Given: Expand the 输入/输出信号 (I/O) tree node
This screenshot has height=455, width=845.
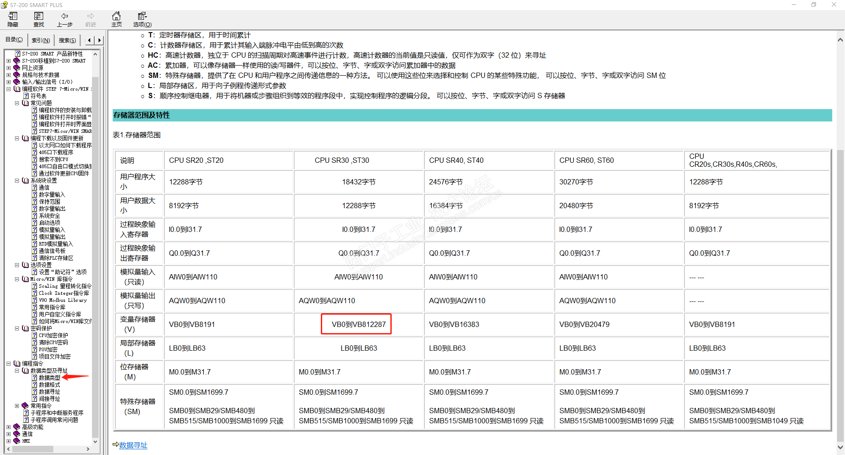Looking at the screenshot, I should coord(8,82).
